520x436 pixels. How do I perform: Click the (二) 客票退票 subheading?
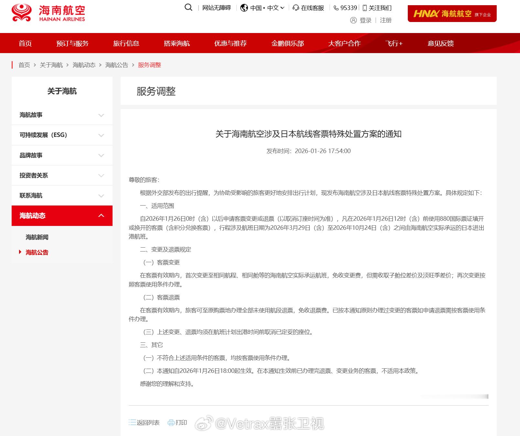click(x=161, y=297)
